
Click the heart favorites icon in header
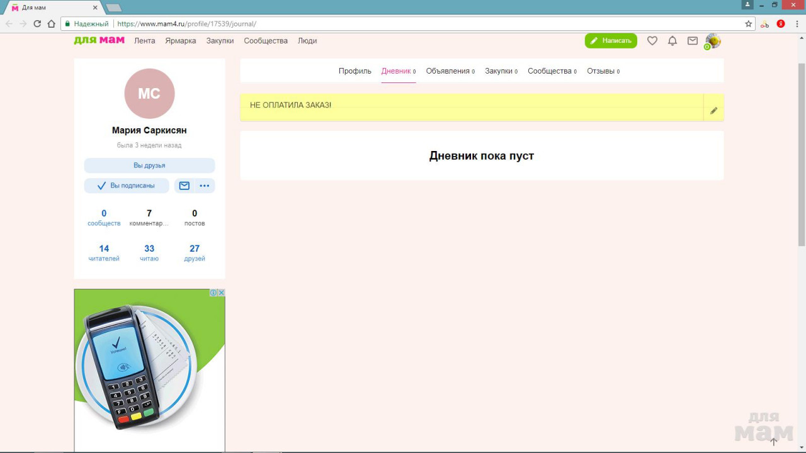(x=652, y=41)
